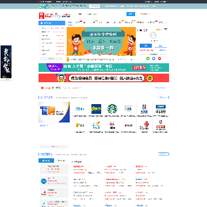Select the blue active tab in jobs section
The image size is (207, 207).
pyautogui.click(x=46, y=160)
